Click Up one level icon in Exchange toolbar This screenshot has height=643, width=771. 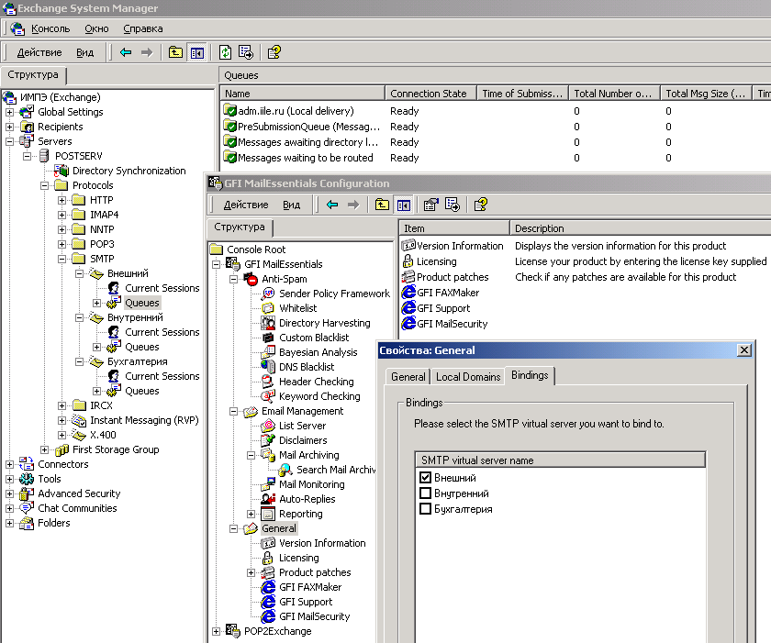coord(175,52)
